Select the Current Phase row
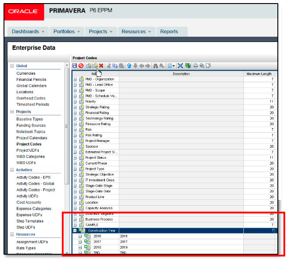This screenshot has width=288, height=260. coord(174,163)
